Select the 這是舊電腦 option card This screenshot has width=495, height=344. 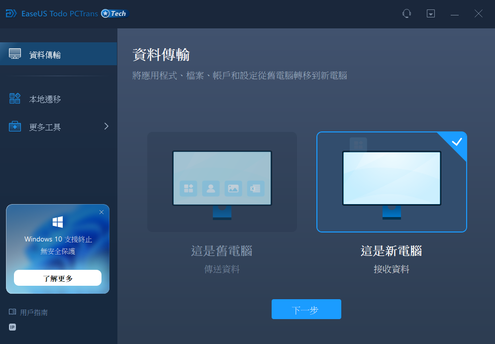222,182
